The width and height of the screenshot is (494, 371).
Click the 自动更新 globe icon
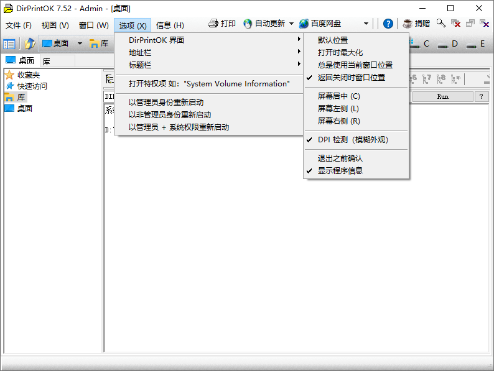(248, 24)
